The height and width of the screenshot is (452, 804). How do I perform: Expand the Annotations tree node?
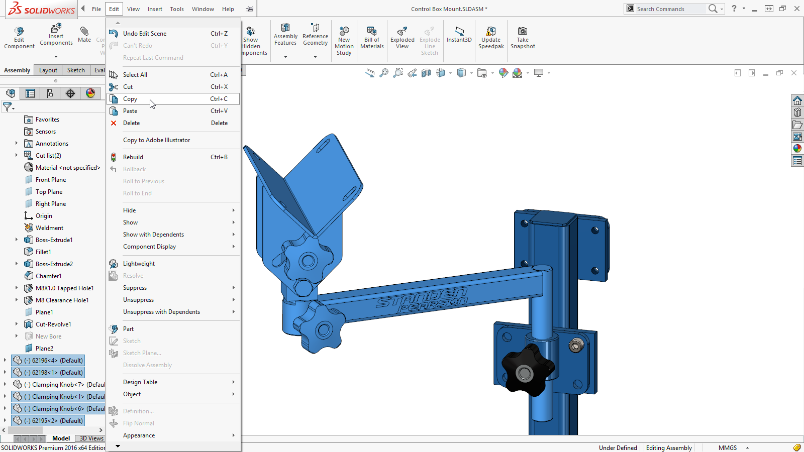point(17,144)
